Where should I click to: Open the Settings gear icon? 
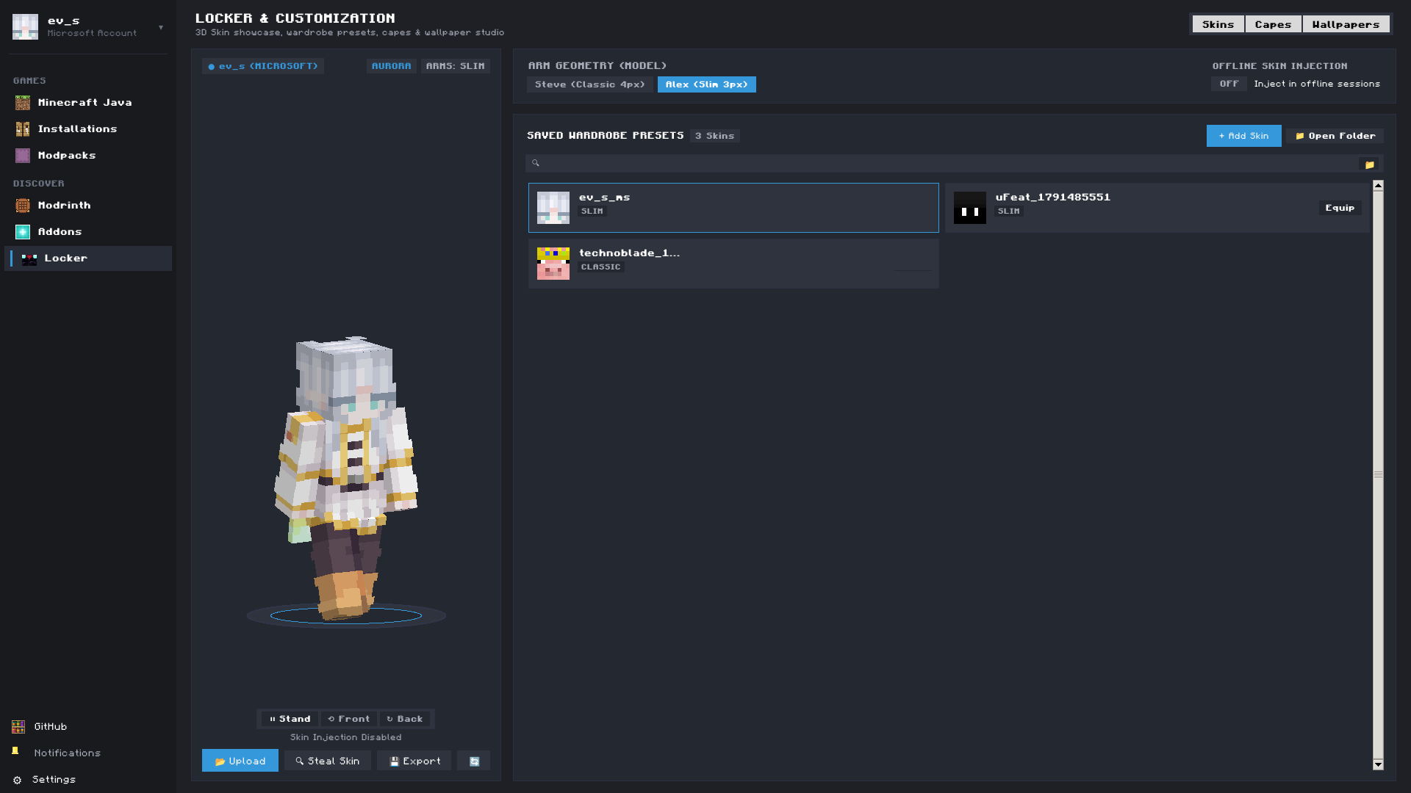click(x=18, y=780)
